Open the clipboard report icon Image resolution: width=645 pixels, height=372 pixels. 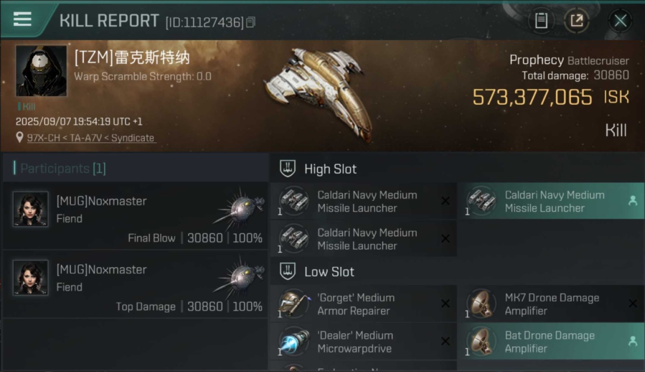click(541, 20)
